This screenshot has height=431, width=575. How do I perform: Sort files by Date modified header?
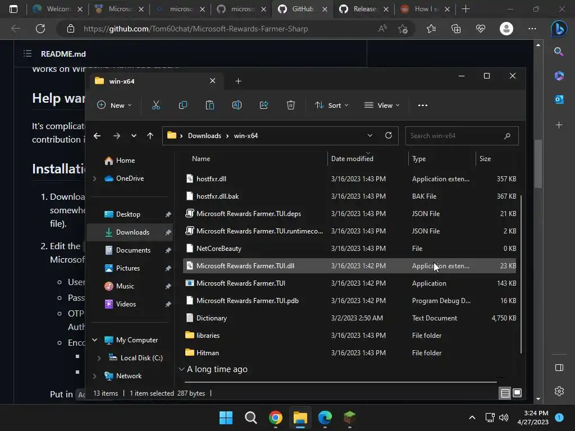(352, 159)
